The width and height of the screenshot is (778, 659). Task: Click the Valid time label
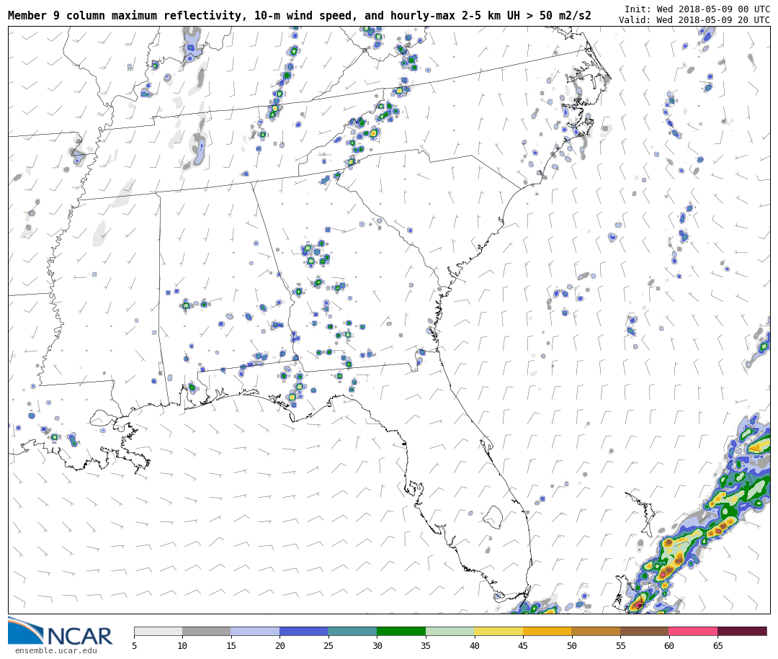(x=694, y=20)
